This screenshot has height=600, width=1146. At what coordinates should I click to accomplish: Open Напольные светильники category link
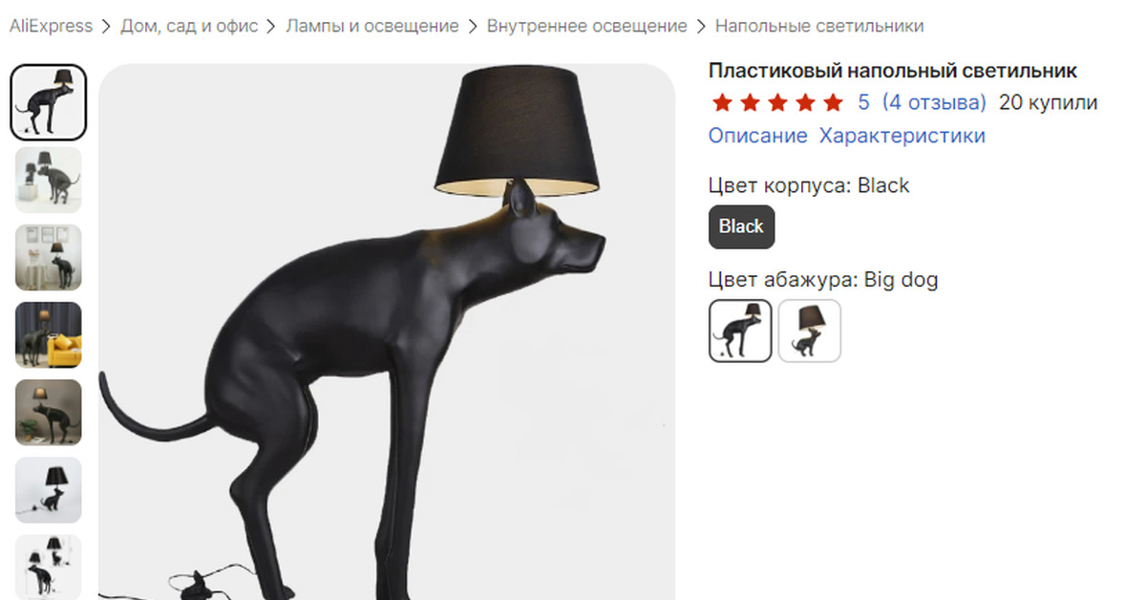pyautogui.click(x=819, y=26)
